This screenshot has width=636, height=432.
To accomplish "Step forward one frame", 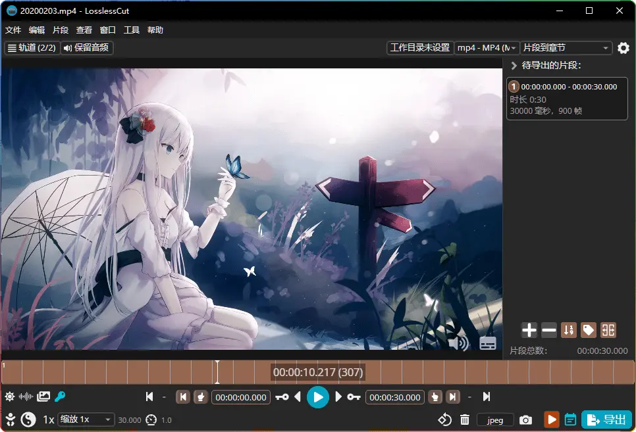I will click(338, 396).
